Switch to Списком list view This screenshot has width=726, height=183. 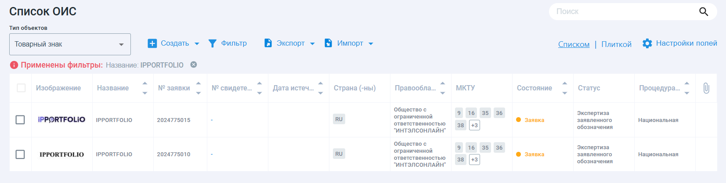click(574, 44)
